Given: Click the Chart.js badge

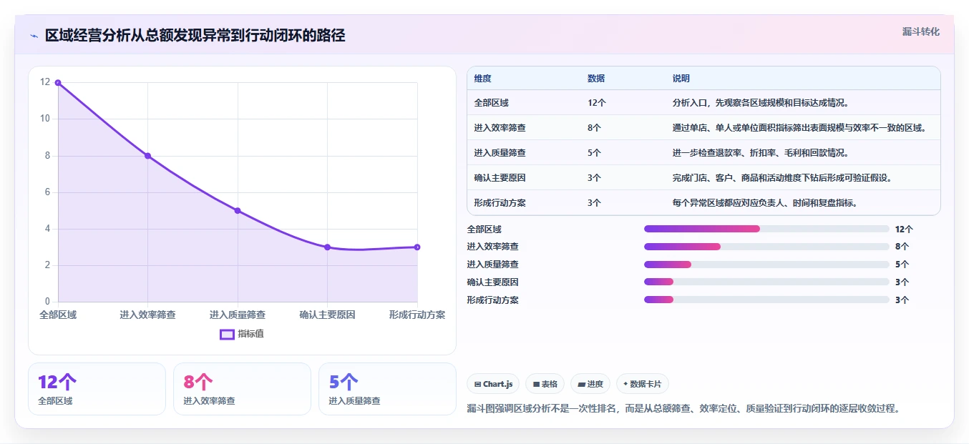Looking at the screenshot, I should pos(494,384).
